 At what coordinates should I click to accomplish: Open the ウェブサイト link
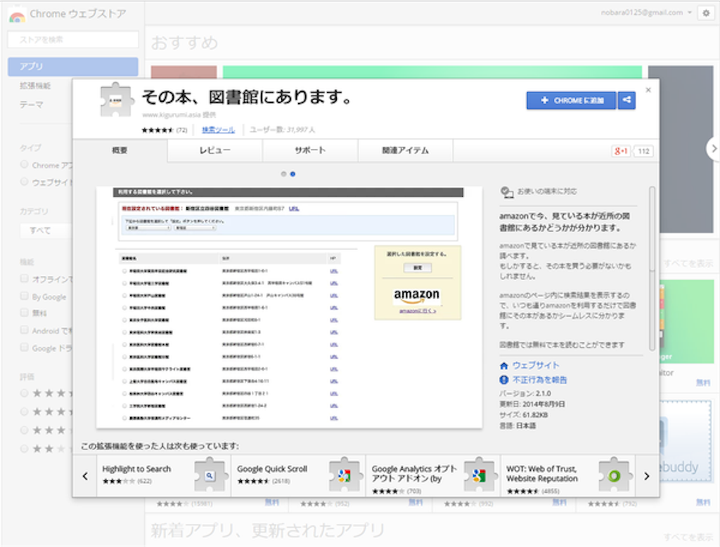pos(536,365)
